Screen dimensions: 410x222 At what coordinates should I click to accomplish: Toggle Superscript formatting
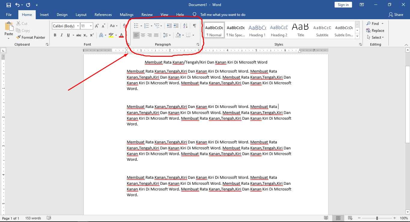pyautogui.click(x=92, y=35)
